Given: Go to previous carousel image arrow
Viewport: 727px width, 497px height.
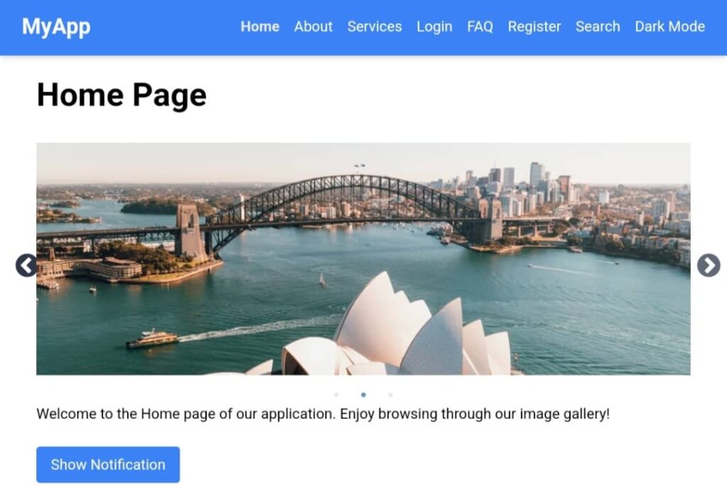Looking at the screenshot, I should click(26, 266).
